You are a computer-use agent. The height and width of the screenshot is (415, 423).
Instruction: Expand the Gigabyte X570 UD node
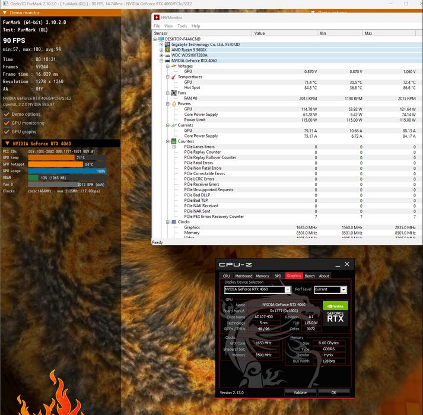(161, 45)
